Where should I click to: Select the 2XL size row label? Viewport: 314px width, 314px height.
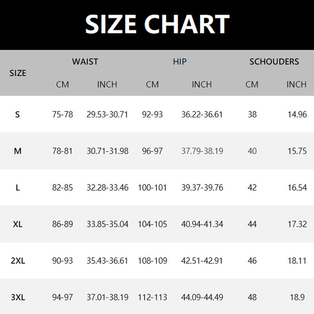click(18, 261)
